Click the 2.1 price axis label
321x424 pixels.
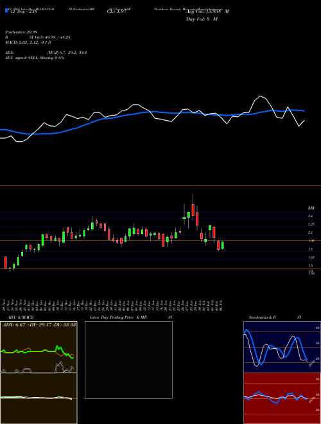coord(311,233)
